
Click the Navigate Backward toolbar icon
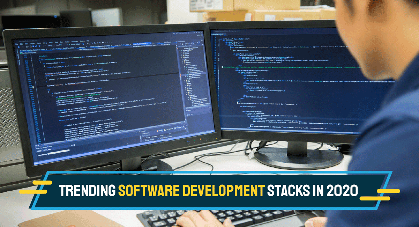18,47
